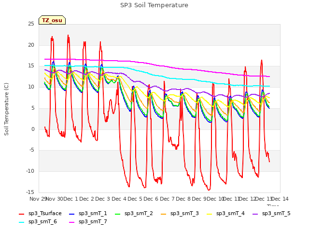Click the Dec 7 x-axis tick label
The height and width of the screenshot is (231, 309).
coord(167,199)
